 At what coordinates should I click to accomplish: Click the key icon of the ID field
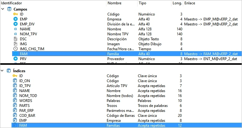(16, 14)
